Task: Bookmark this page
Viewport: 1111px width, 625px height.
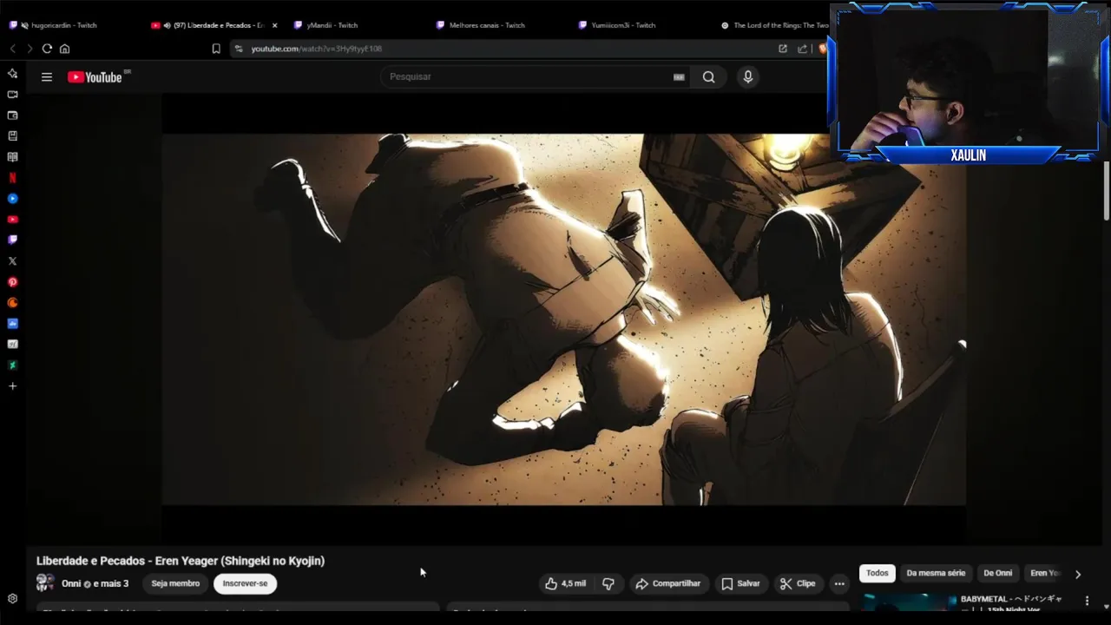Action: click(x=216, y=49)
